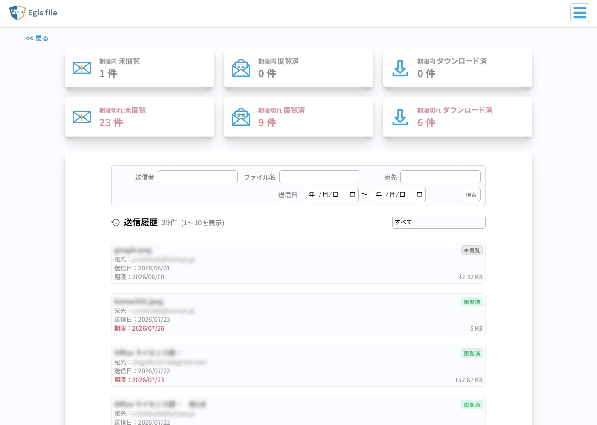Click the opened envelope icon for 期限内 閲覧済
The height and width of the screenshot is (425, 597).
(241, 68)
